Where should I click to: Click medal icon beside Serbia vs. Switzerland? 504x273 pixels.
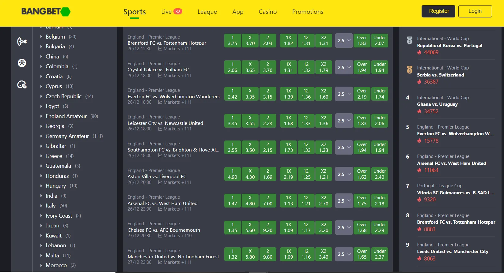pyautogui.click(x=409, y=70)
